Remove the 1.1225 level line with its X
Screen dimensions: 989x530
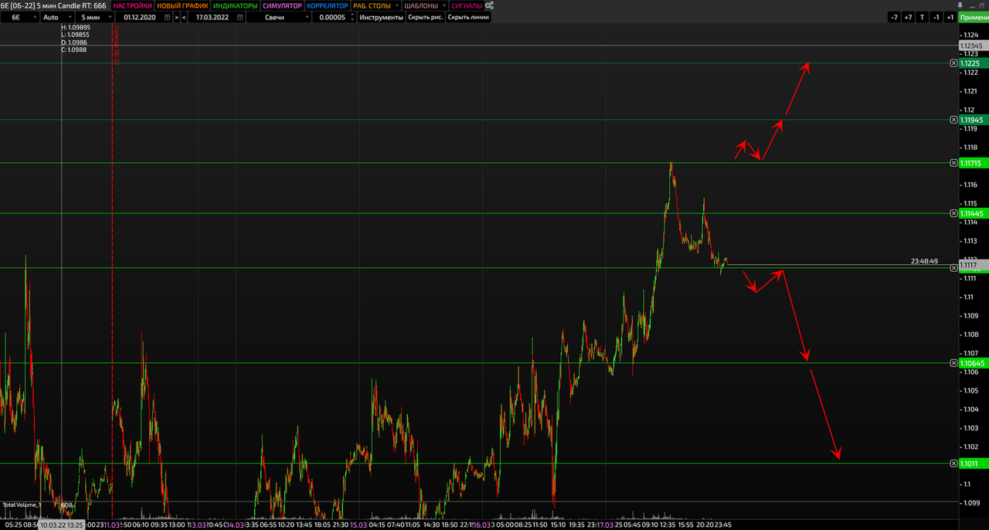953,63
